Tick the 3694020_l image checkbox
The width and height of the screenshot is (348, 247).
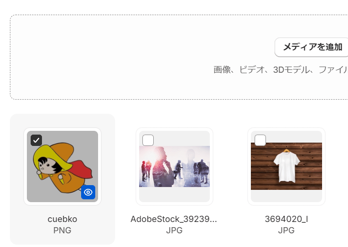[x=260, y=140]
